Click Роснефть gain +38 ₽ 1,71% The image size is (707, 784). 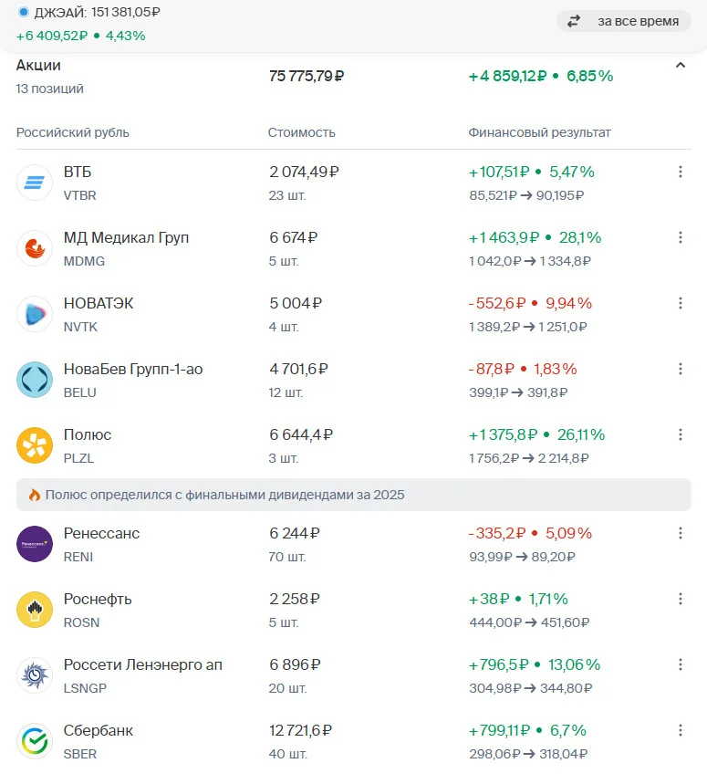(518, 599)
